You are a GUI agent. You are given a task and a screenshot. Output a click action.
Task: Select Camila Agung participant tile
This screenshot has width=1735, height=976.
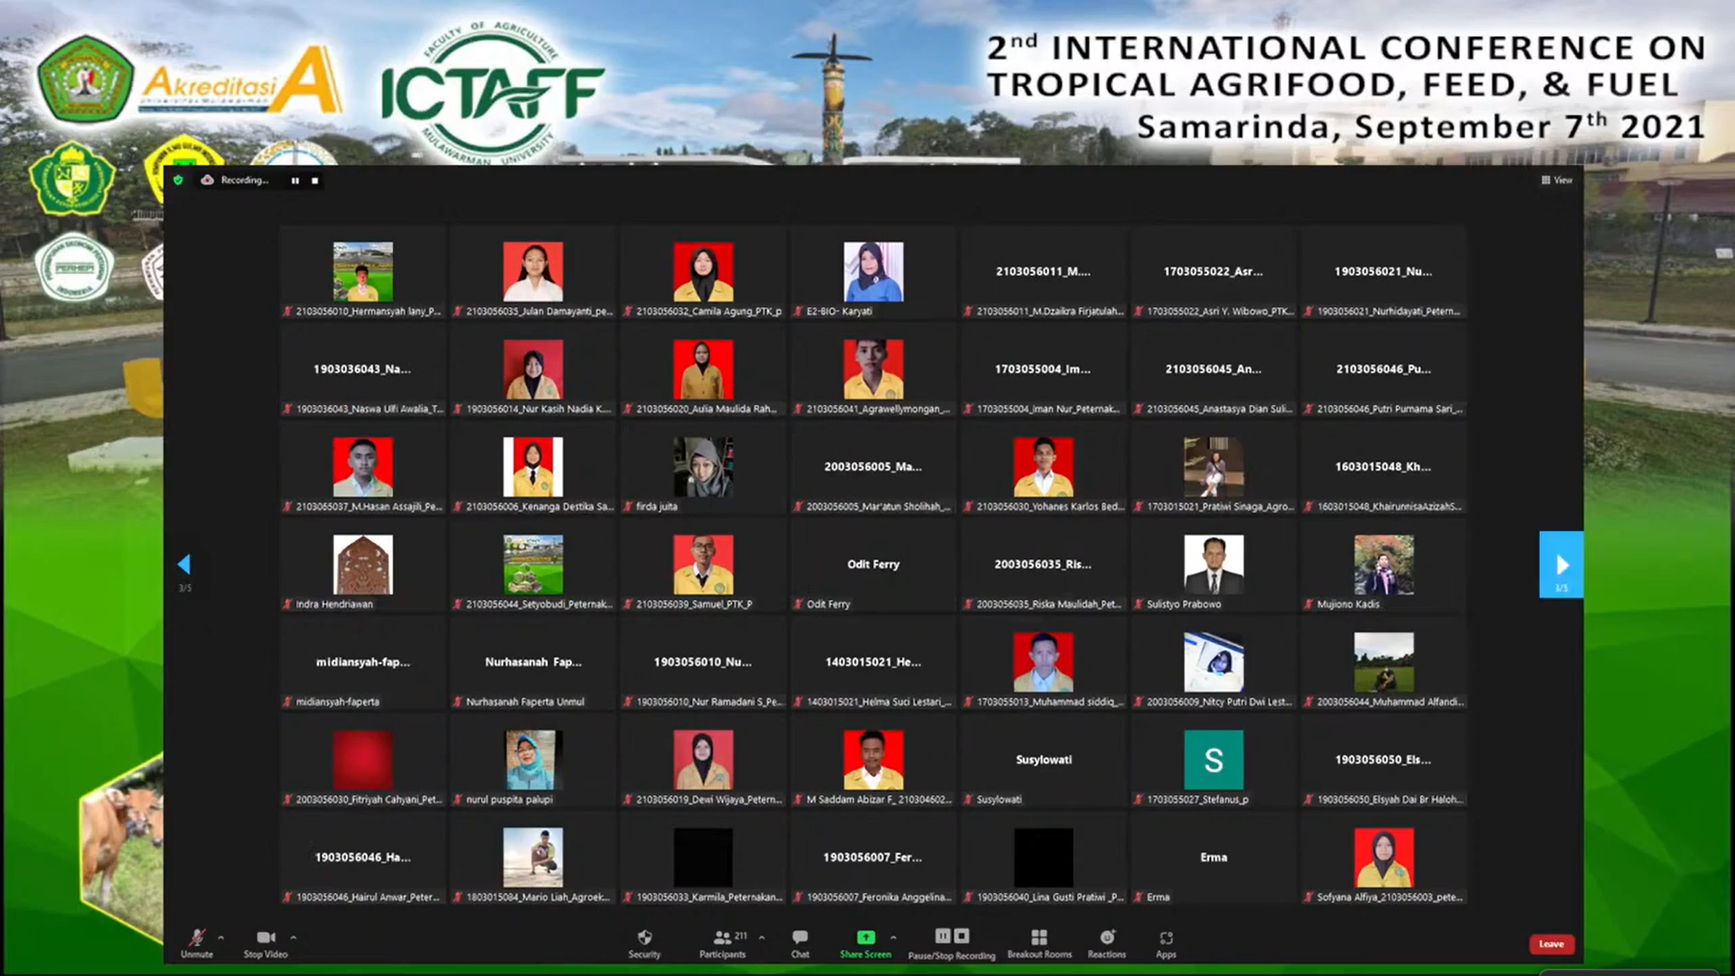(x=703, y=272)
